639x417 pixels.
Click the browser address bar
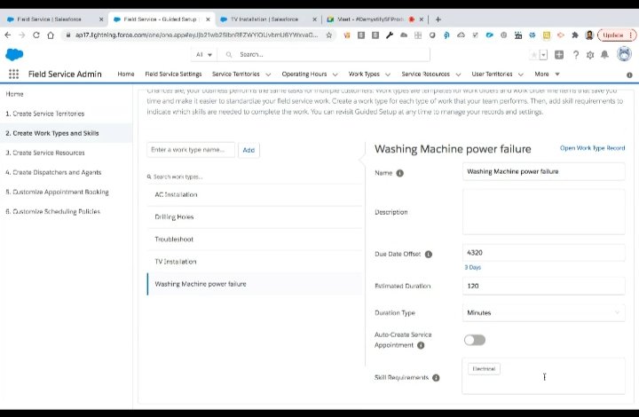(x=196, y=35)
